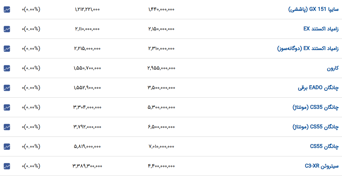Show chart for چانگان CS55 row
Screen dimensions: 342x176
pos(7,147)
